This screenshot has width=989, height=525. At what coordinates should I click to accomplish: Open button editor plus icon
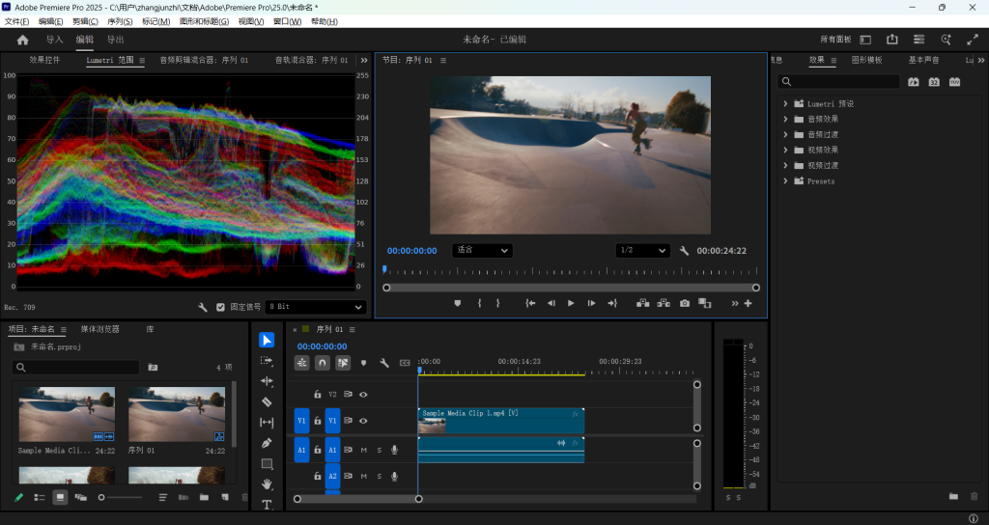coord(749,303)
